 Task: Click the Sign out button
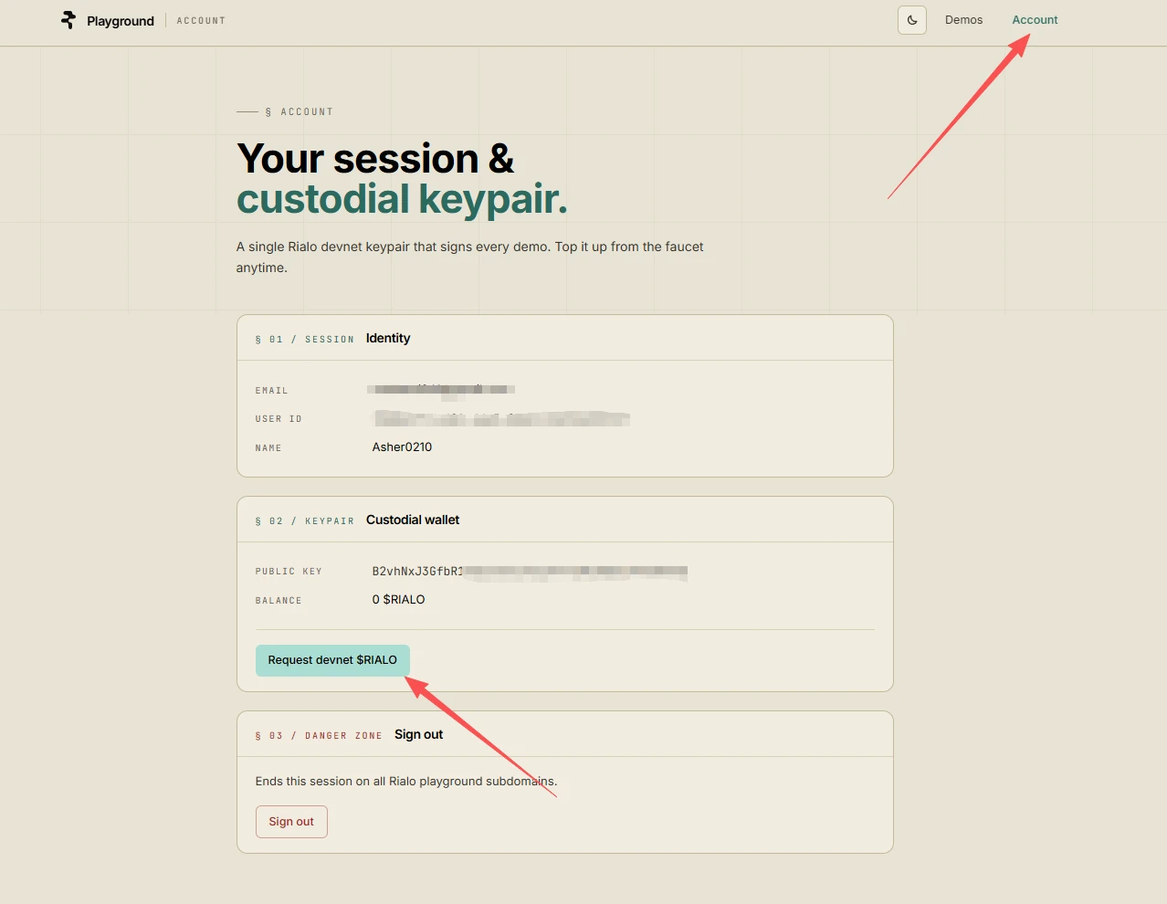click(291, 822)
